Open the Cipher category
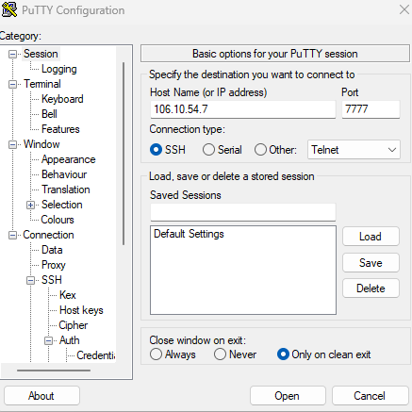The height and width of the screenshot is (412, 412). pos(74,325)
